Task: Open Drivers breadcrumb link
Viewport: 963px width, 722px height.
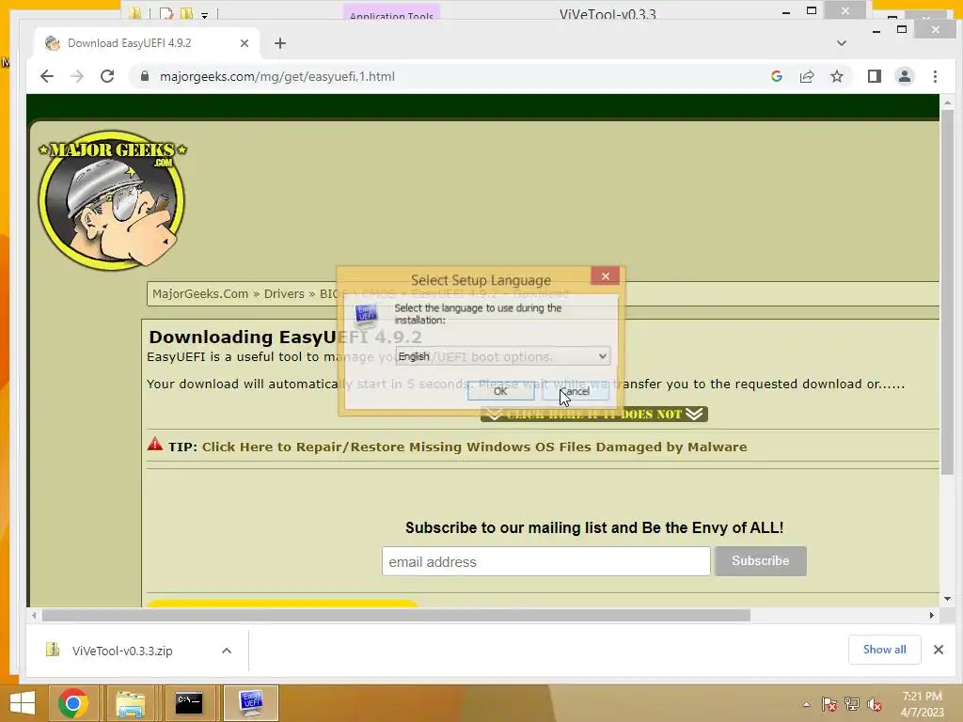Action: pos(284,293)
